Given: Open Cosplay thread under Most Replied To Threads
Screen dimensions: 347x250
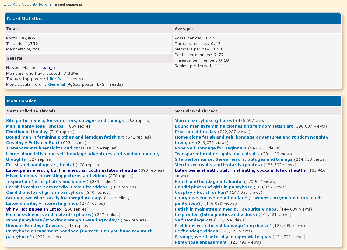Looking at the screenshot, I should [33, 142].
